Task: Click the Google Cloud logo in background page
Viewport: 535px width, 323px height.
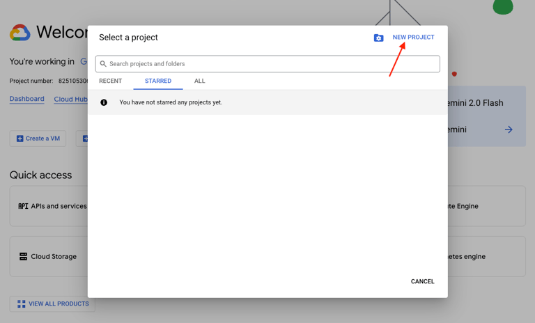Action: click(x=20, y=33)
